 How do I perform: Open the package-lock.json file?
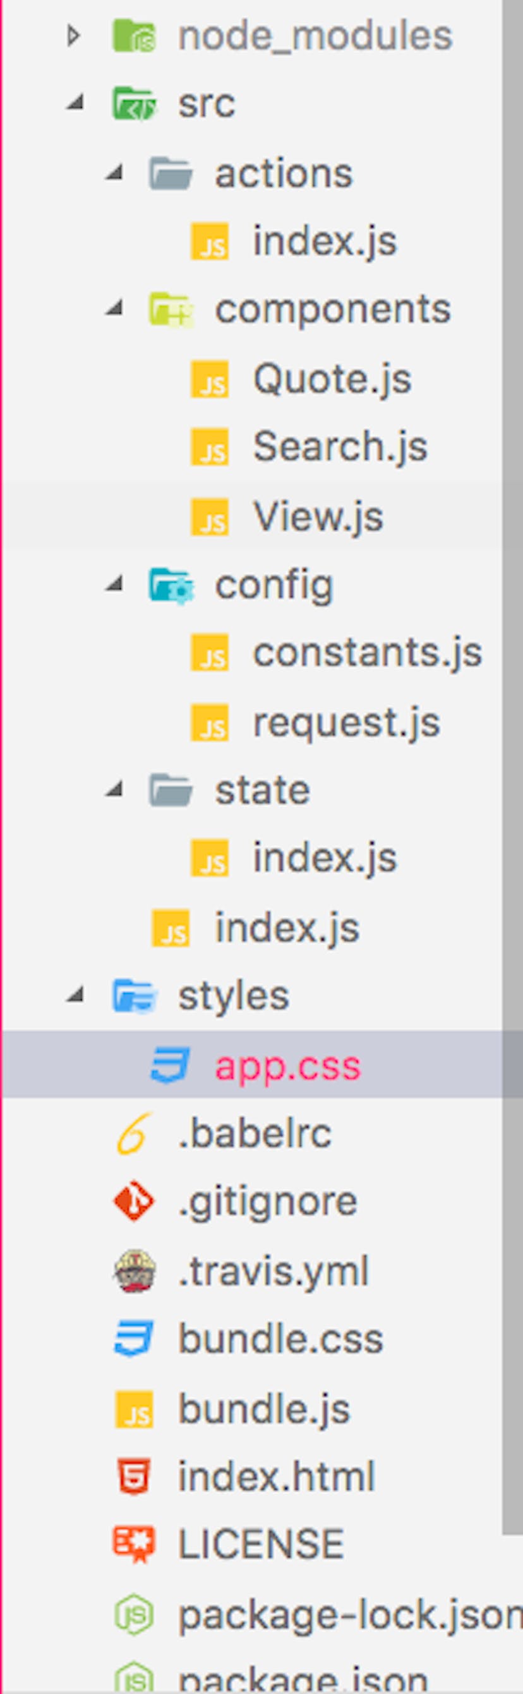point(351,1616)
